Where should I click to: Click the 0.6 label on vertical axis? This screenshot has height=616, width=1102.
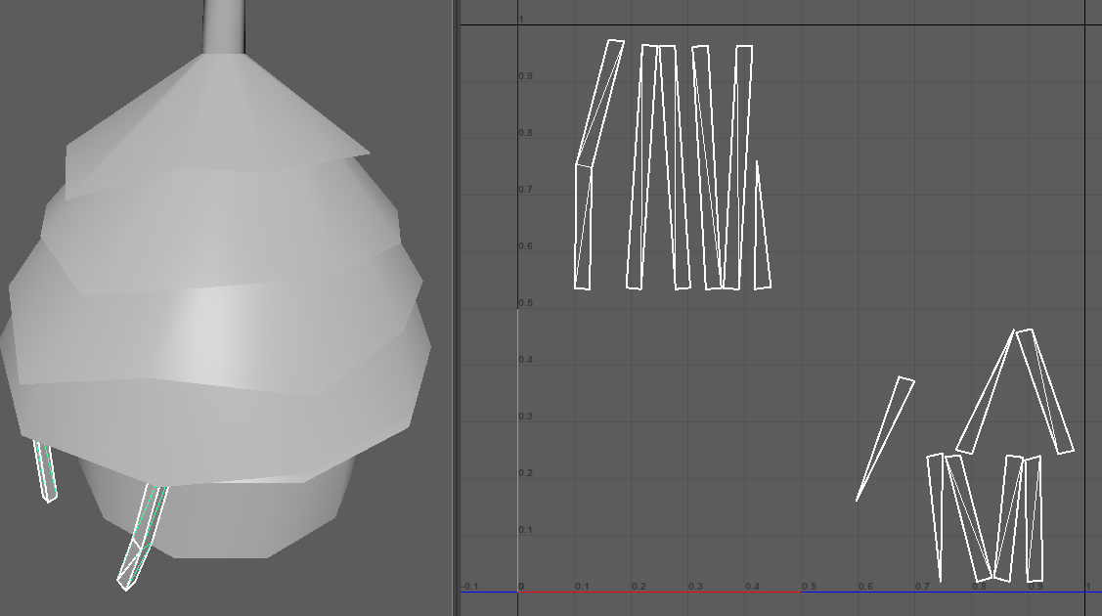coord(525,246)
